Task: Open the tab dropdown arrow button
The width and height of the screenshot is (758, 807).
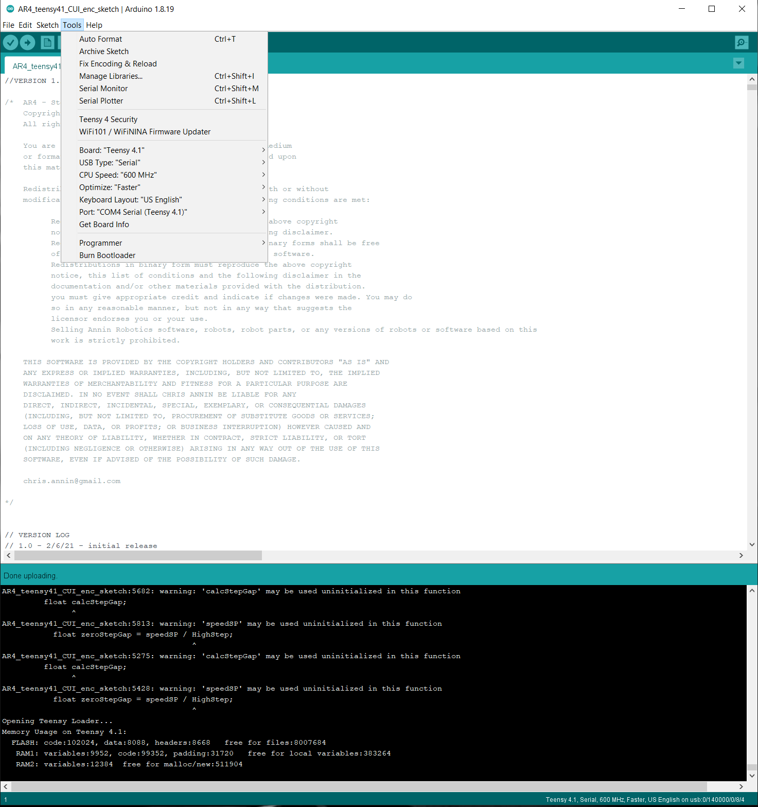Action: [738, 63]
